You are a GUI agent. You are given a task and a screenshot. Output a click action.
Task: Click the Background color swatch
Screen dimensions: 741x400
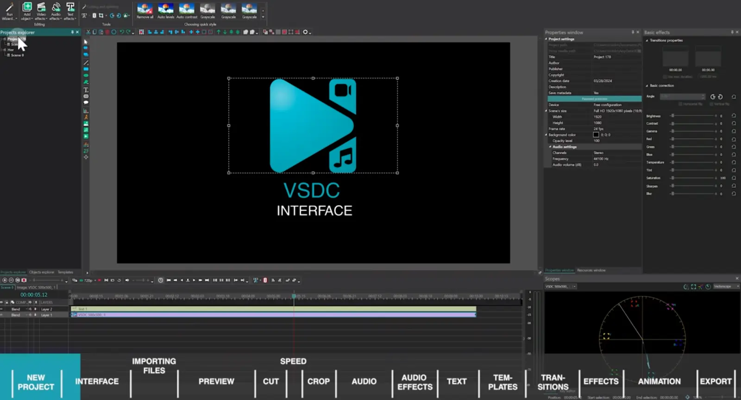(x=596, y=135)
